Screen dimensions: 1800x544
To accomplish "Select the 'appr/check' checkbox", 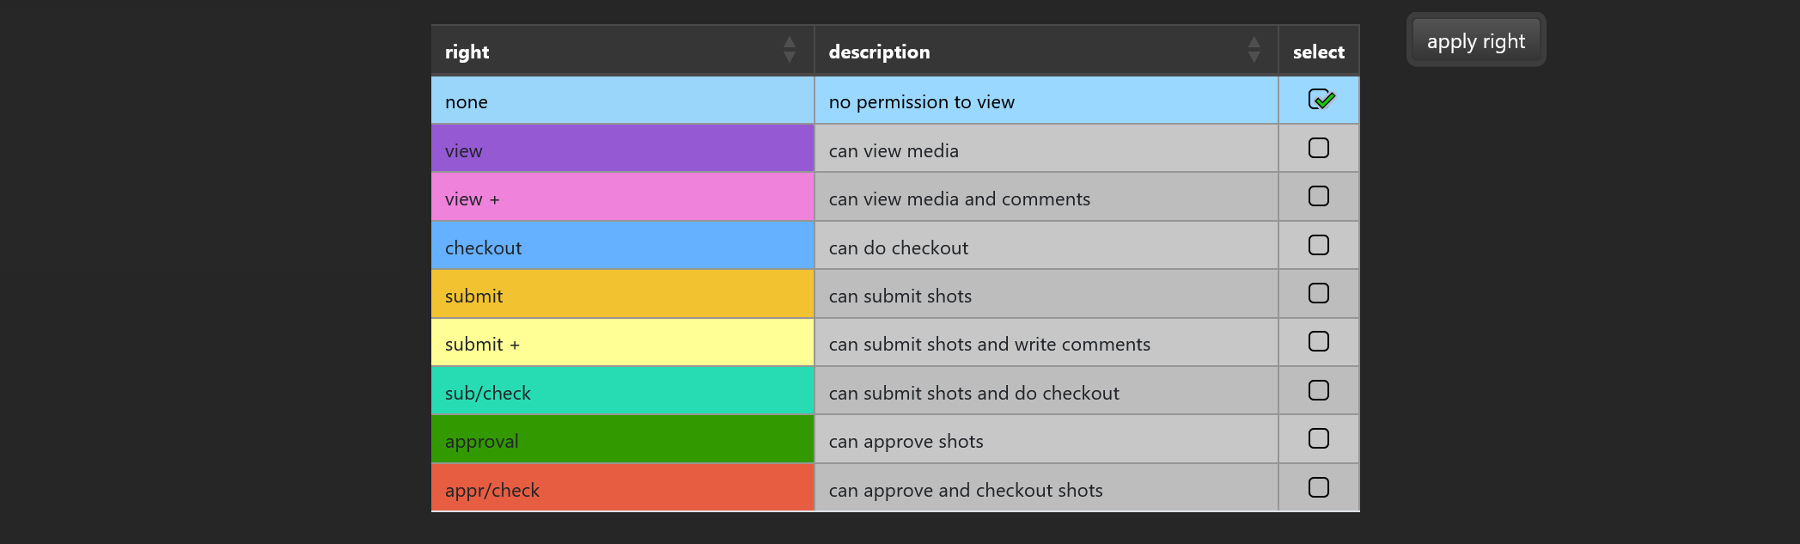I will pyautogui.click(x=1319, y=488).
